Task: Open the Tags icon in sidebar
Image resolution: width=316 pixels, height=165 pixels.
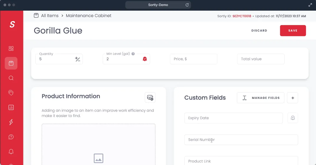Action: click(x=11, y=92)
